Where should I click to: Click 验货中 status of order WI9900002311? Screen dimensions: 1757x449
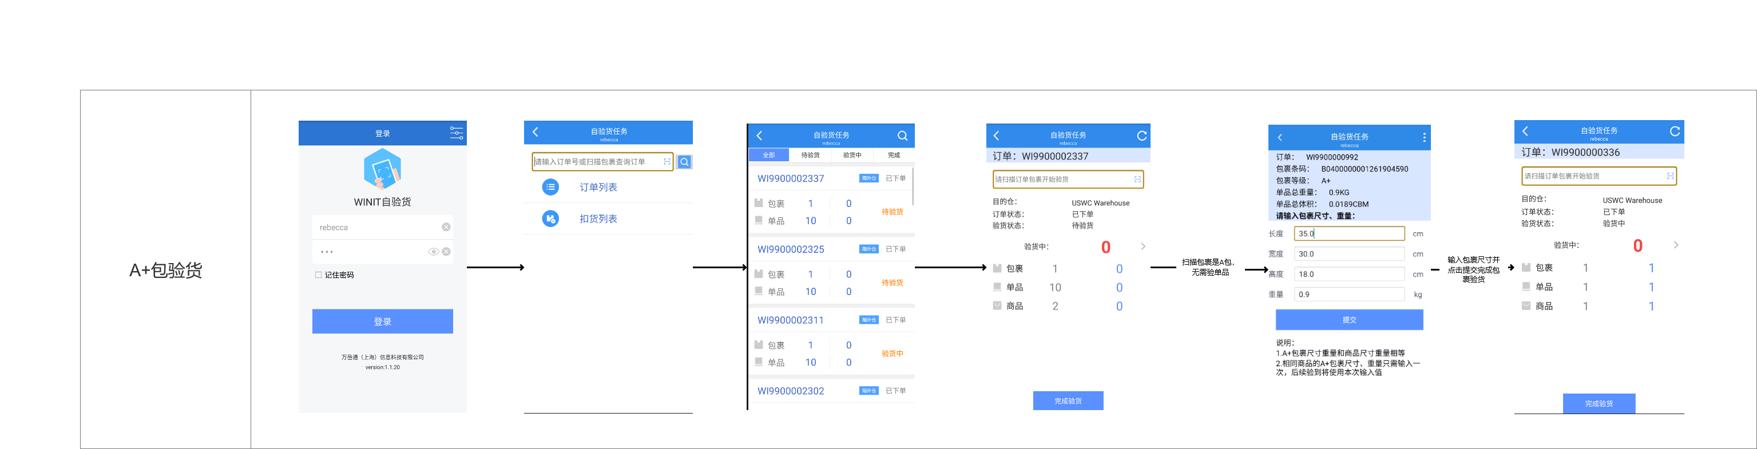(x=892, y=354)
